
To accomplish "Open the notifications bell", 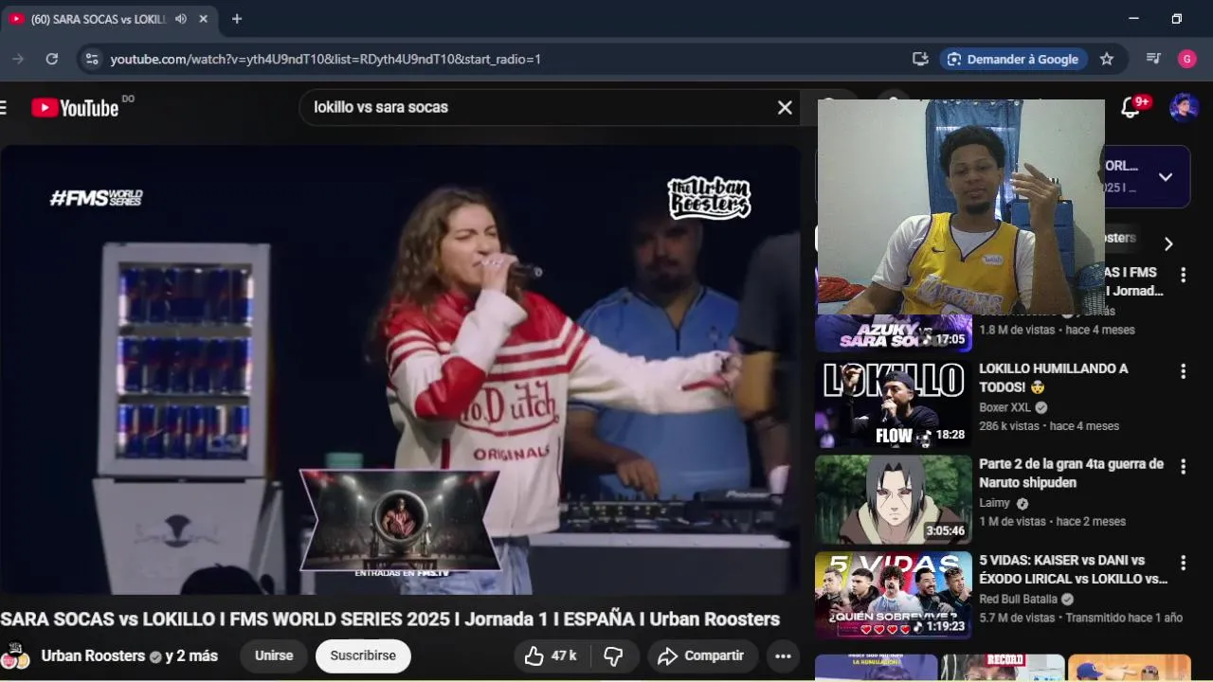I will [1131, 108].
